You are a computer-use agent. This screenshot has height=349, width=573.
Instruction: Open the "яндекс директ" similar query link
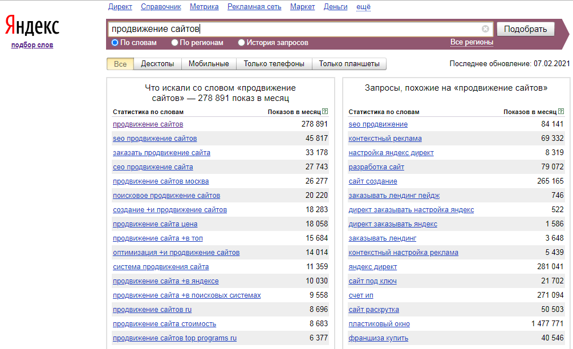pos(372,267)
